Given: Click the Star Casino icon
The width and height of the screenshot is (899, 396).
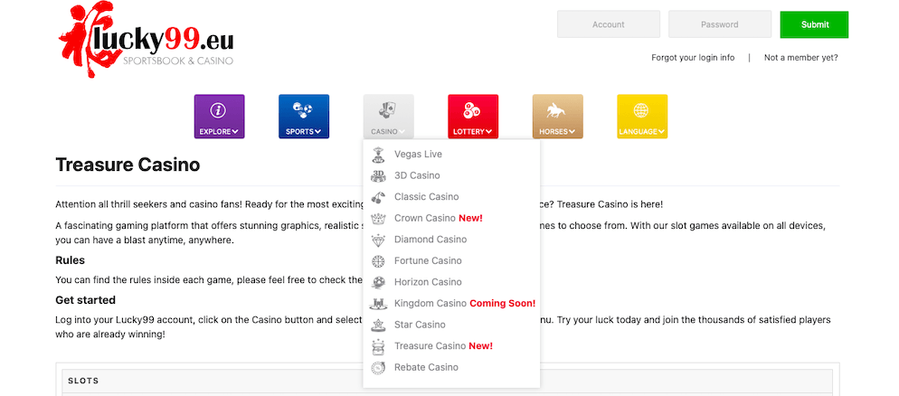Looking at the screenshot, I should tap(378, 325).
